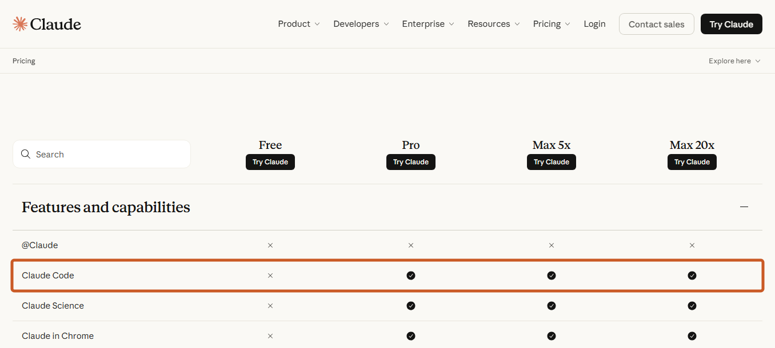Click the @Claude feature row label
775x348 pixels.
pos(40,245)
